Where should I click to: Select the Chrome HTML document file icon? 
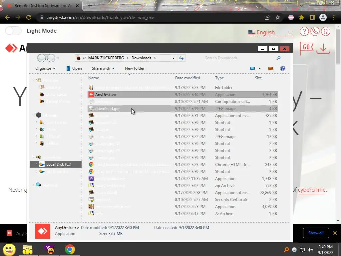point(91,165)
